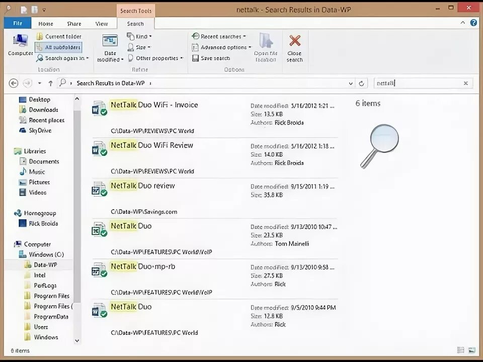The width and height of the screenshot is (483, 362).
Task: Click the Search Tools contextual tab
Action: point(136,11)
